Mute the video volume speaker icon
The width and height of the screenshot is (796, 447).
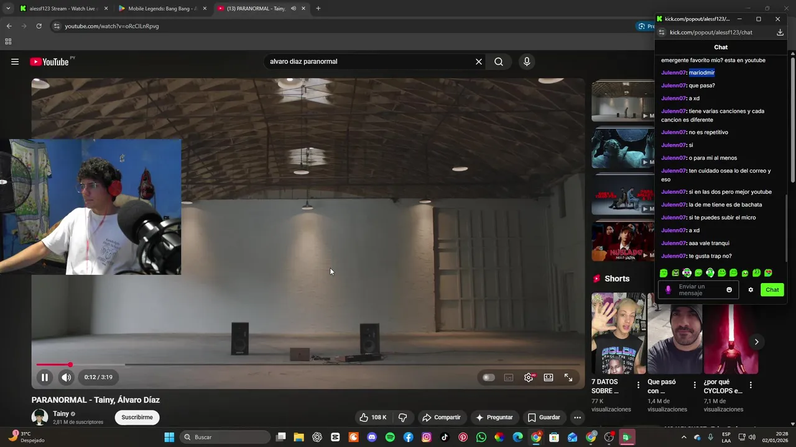tap(66, 377)
